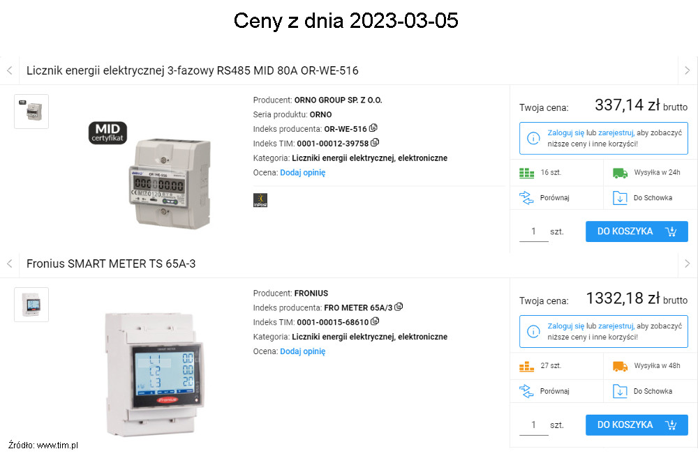Select the Fronius meter thumbnail image
The width and height of the screenshot is (698, 465).
coord(31,305)
